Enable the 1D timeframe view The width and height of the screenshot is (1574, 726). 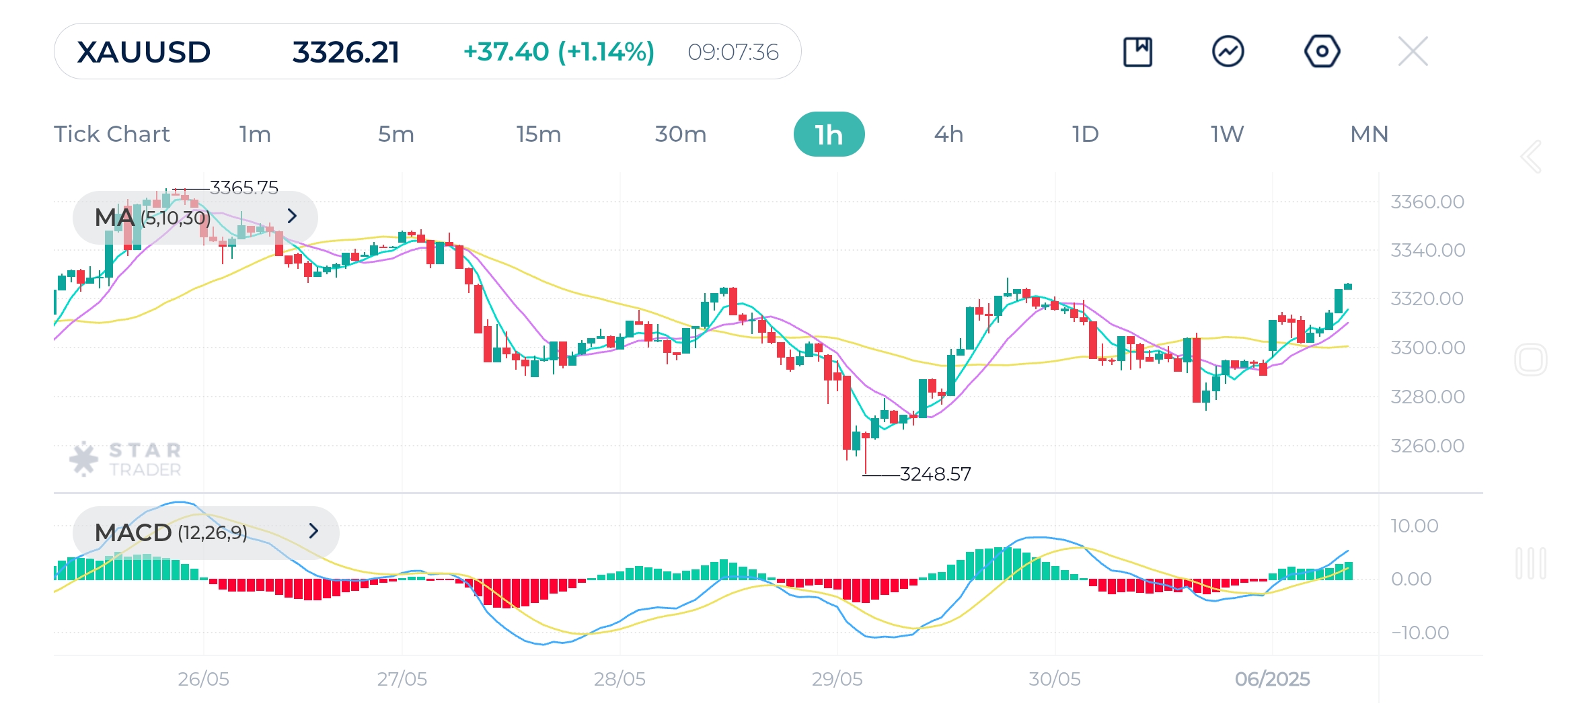pyautogui.click(x=1085, y=134)
